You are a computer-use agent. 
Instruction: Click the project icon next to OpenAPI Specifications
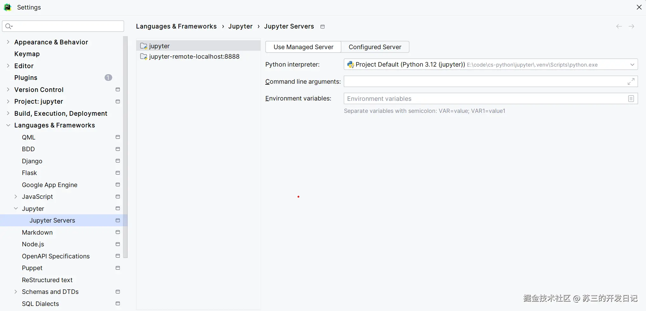click(118, 256)
